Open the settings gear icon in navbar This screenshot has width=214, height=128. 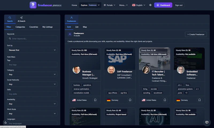(x=150, y=5)
